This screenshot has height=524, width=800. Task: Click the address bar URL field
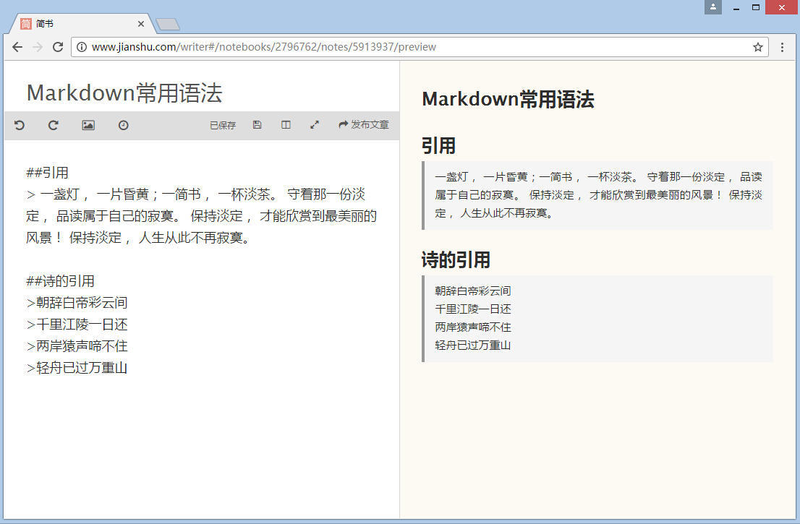(420, 47)
